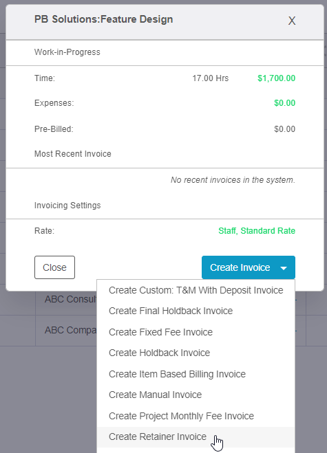327x453 pixels.
Task: Open the Staff, Standard Rate link
Action: pyautogui.click(x=257, y=230)
